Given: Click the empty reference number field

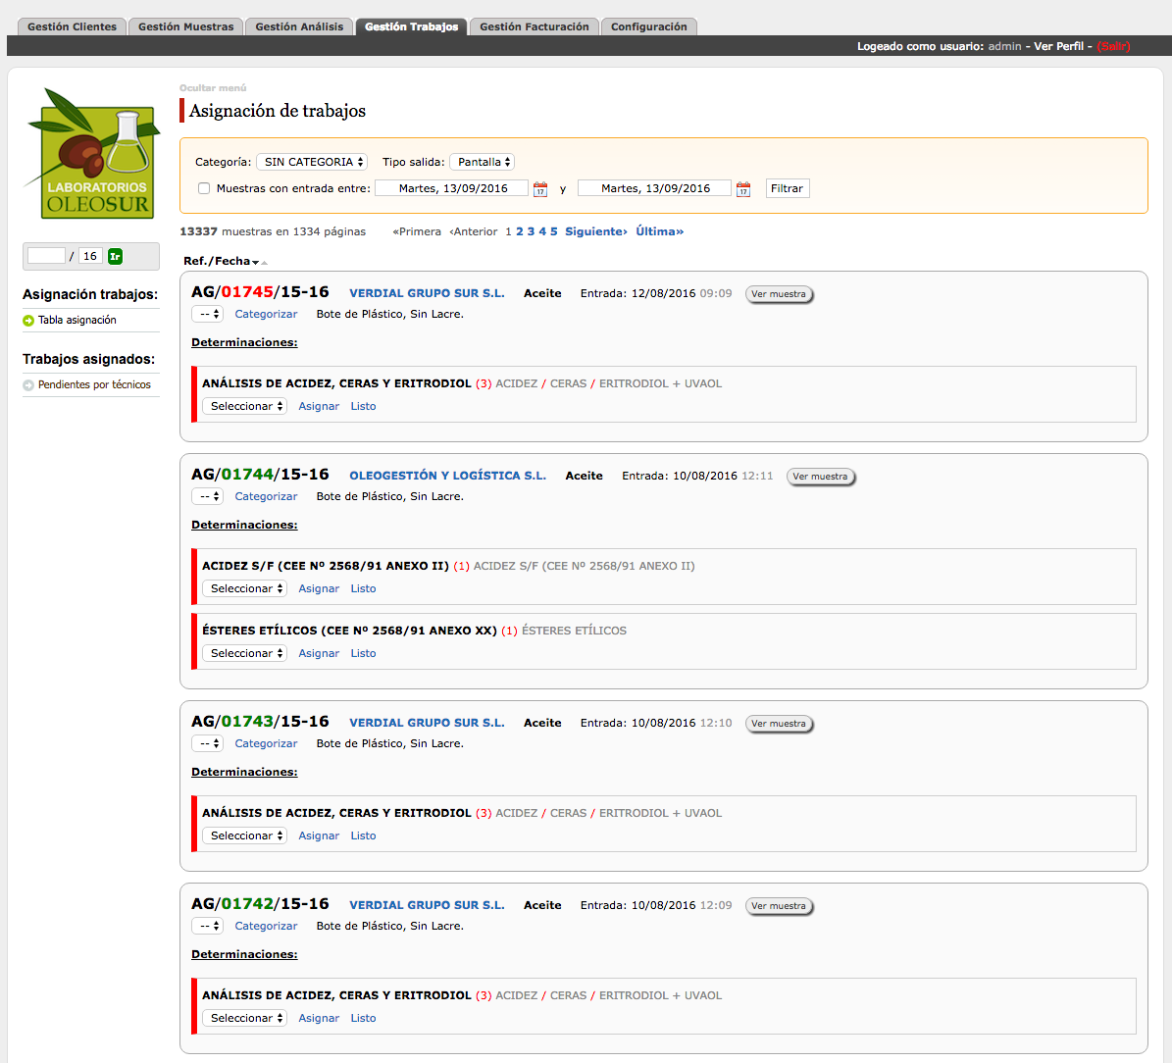Looking at the screenshot, I should 46,256.
